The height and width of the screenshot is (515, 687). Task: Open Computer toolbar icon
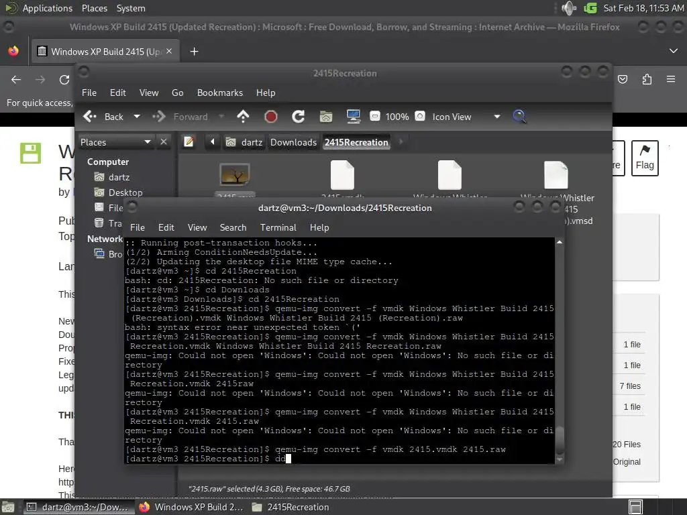point(353,117)
